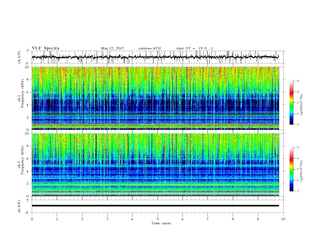Click time axis tick label "10"

(283, 219)
